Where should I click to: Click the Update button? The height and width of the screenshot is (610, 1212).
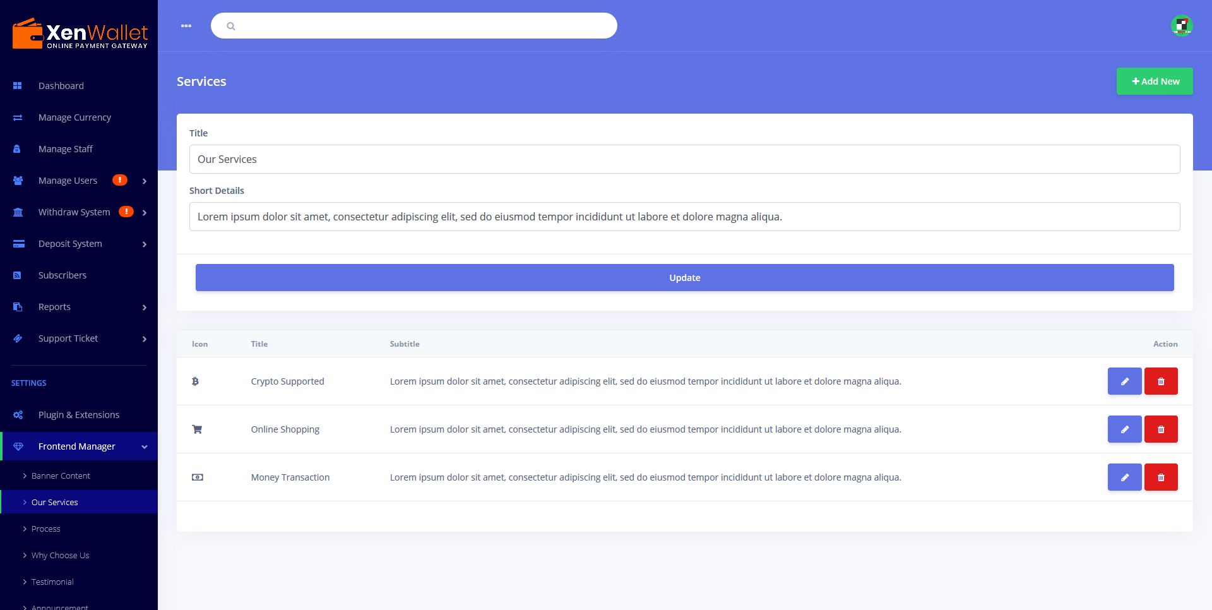click(685, 278)
